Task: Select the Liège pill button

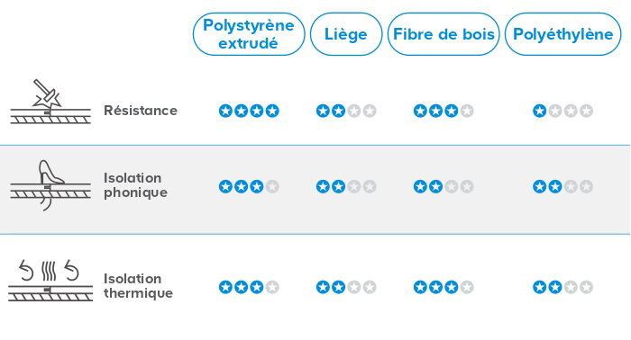Action: coord(346,34)
